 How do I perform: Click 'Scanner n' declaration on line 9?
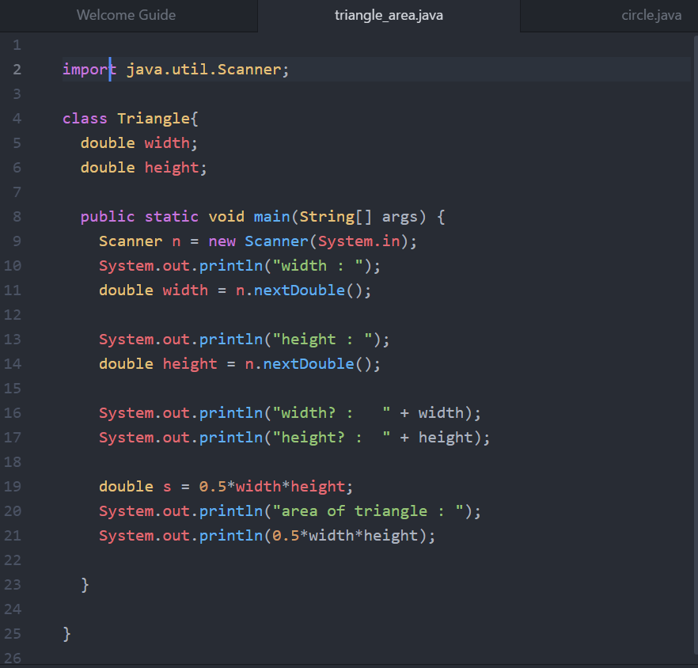pos(140,241)
